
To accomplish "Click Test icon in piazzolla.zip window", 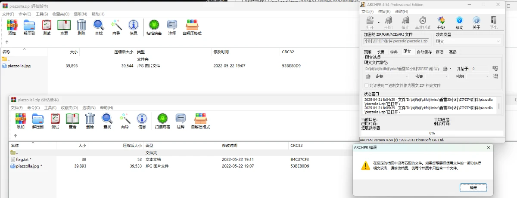I will coord(47,24).
